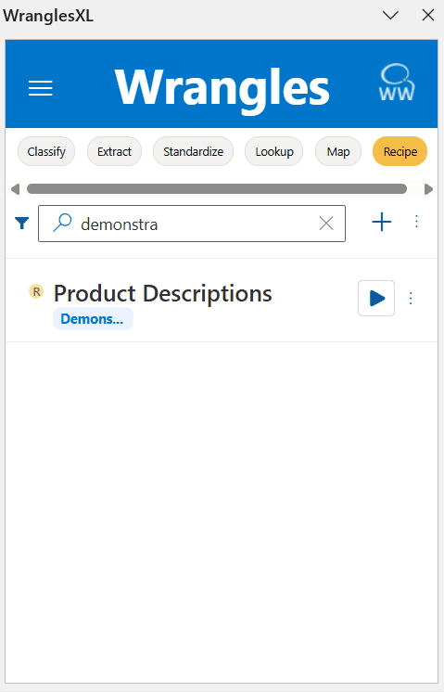Open the hamburger menu
The width and height of the screenshot is (444, 692).
(41, 88)
